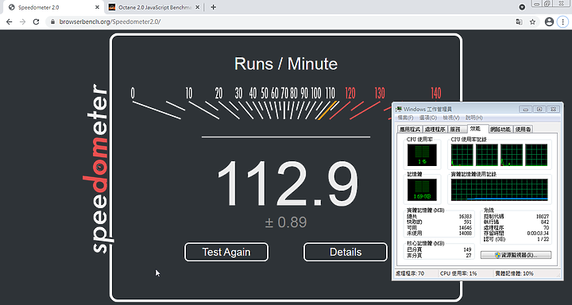Open the Details button
The image size is (572, 305).
346,252
